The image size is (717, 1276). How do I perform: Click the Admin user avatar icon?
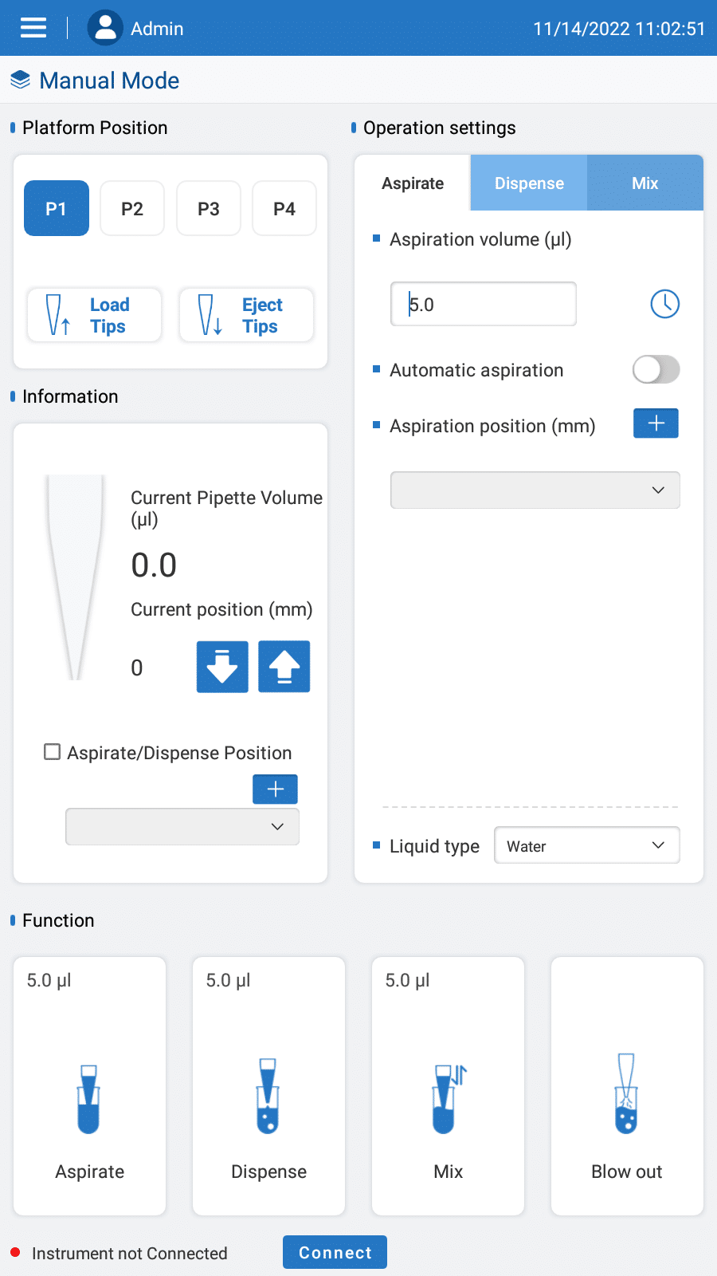(104, 28)
